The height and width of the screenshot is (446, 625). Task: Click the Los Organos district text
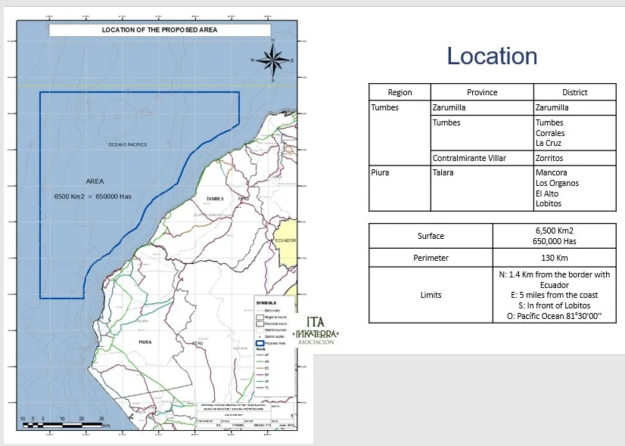tap(557, 183)
